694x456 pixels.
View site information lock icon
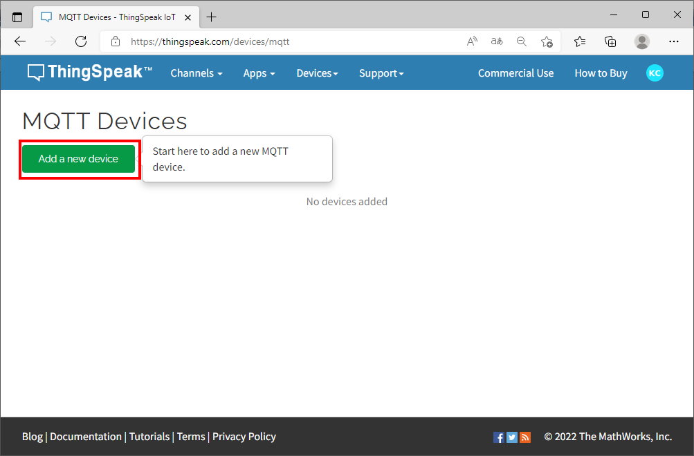point(116,41)
